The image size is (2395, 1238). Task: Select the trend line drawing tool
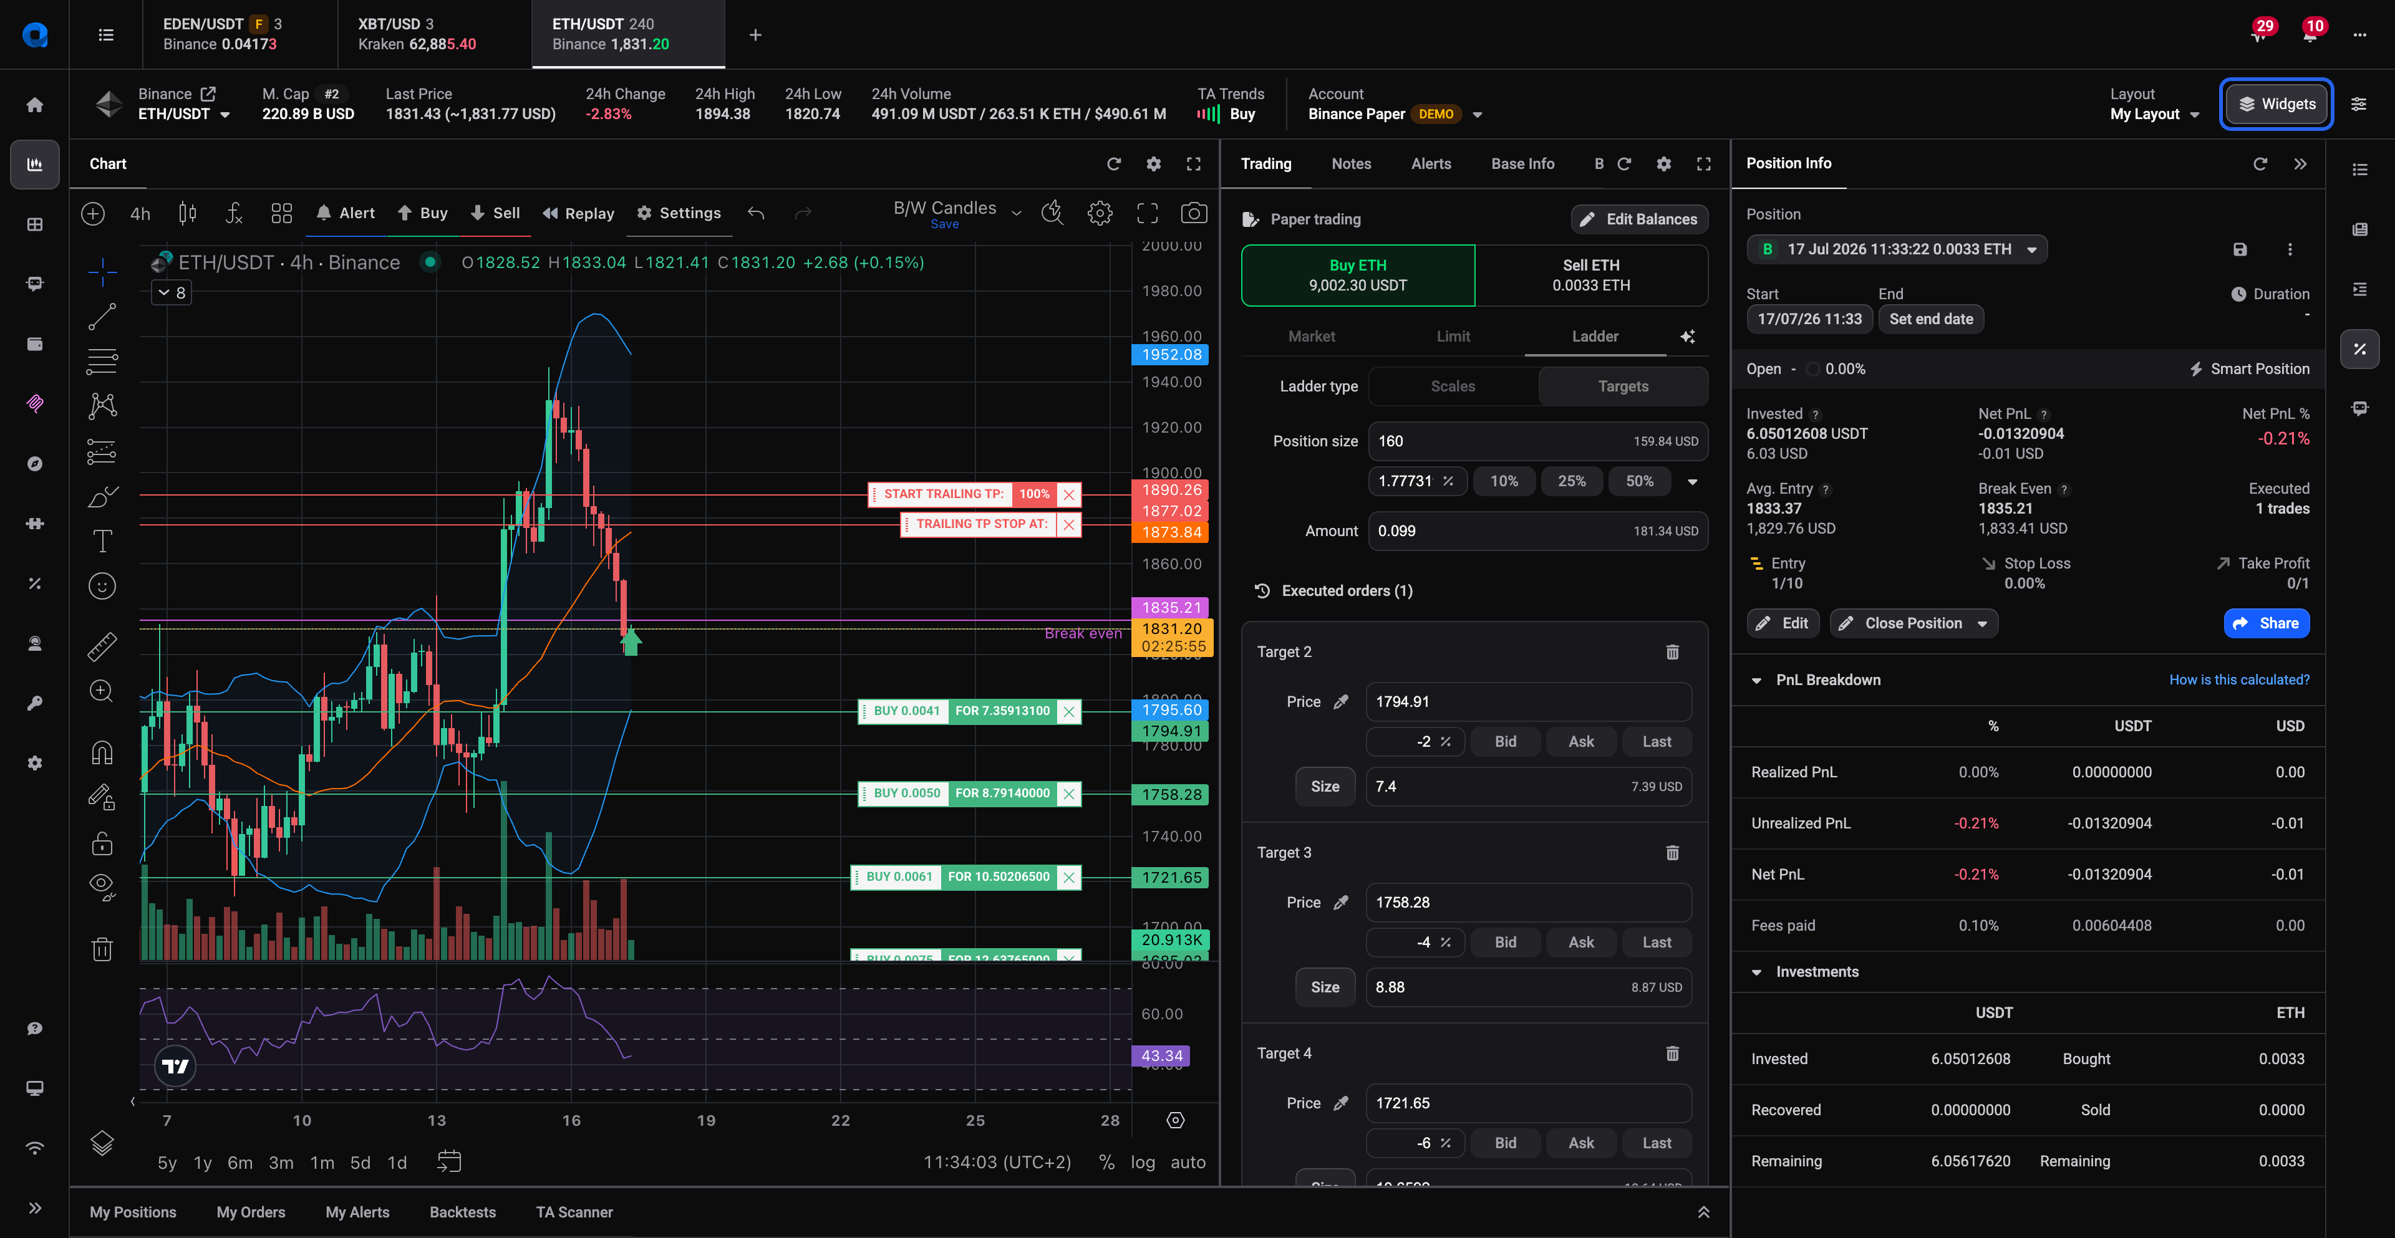click(102, 316)
